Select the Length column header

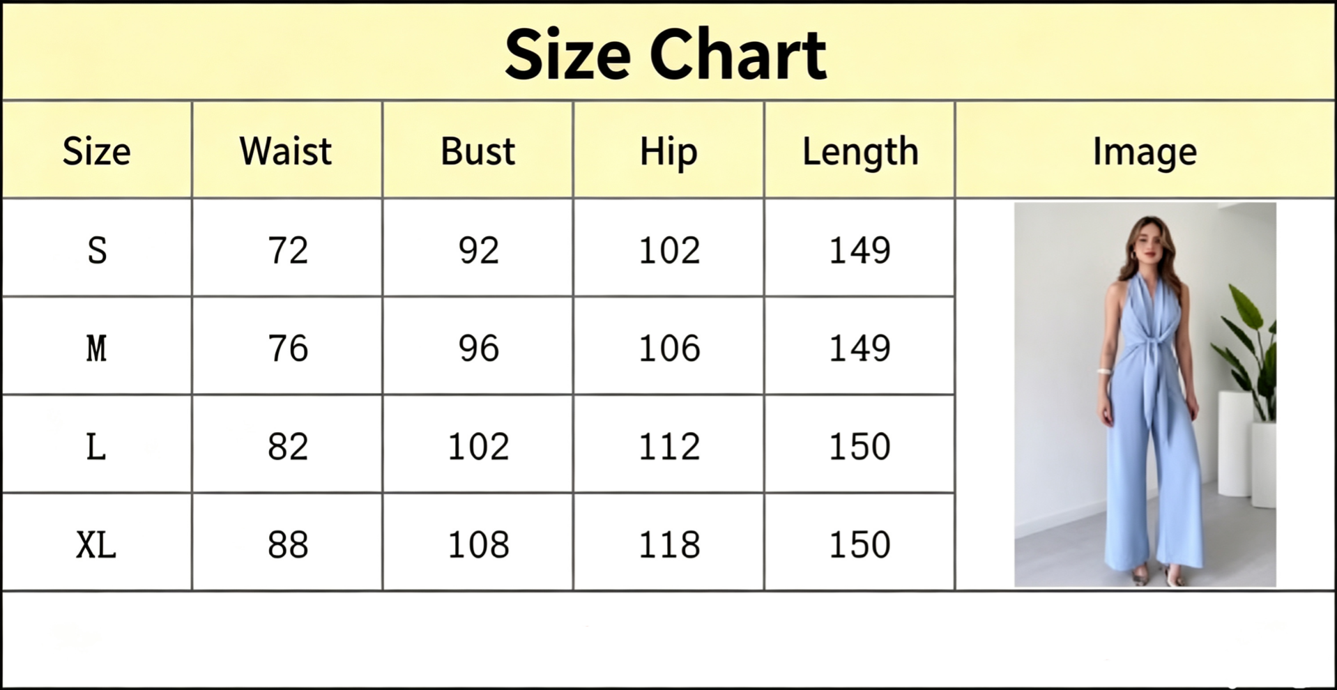tap(860, 152)
